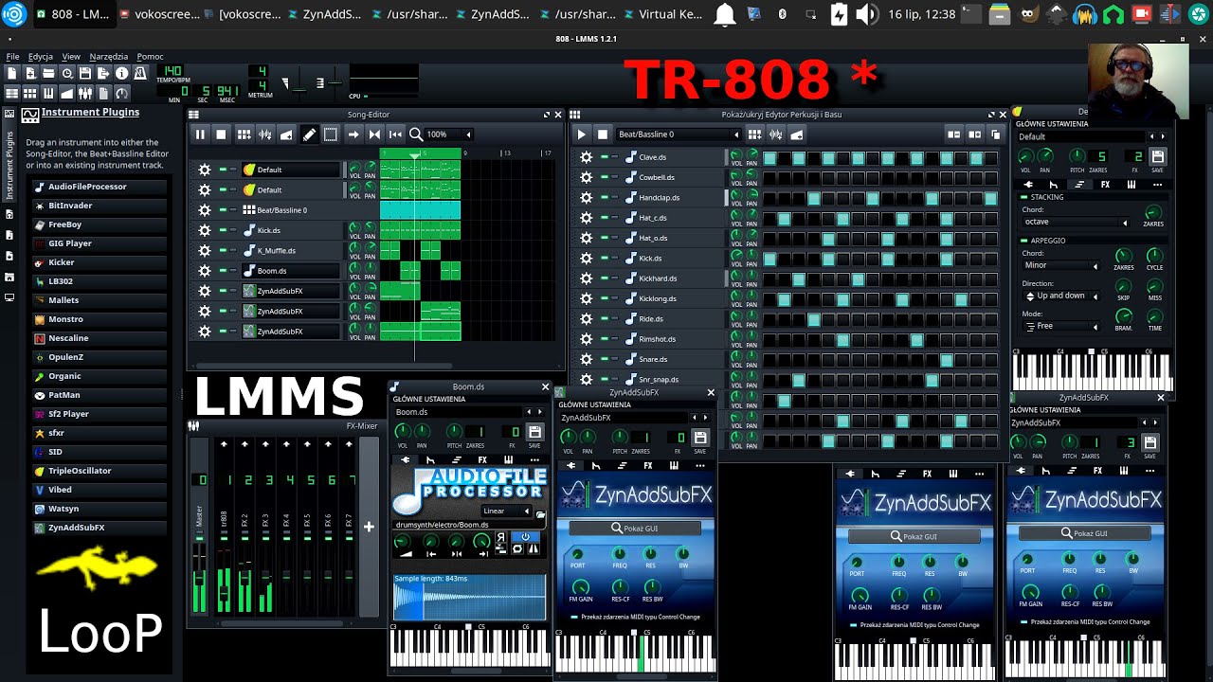Screen dimensions: 1213x682
Task: Select previous preset arrow in Default instrument window
Action: [1151, 136]
